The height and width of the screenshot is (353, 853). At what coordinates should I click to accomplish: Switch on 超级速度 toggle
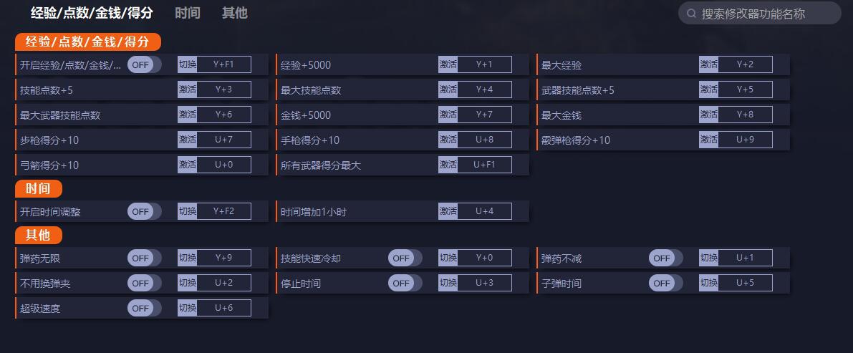pos(144,309)
